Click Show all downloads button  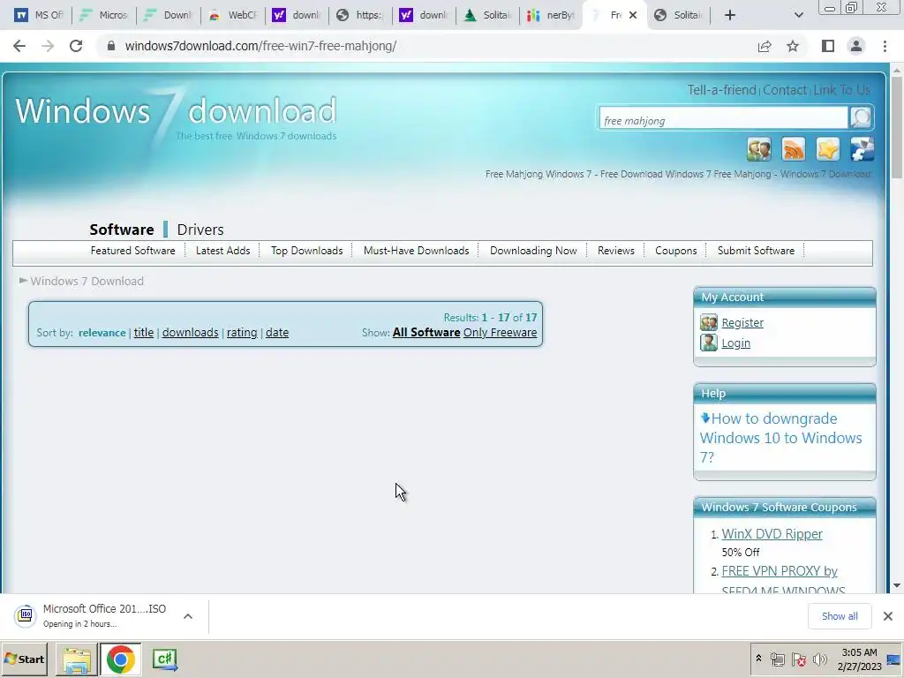pos(840,616)
